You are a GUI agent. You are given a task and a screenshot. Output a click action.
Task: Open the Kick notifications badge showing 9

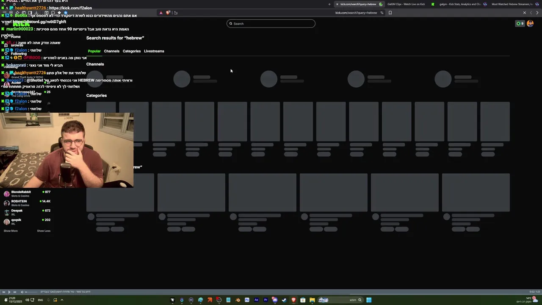coord(520,24)
